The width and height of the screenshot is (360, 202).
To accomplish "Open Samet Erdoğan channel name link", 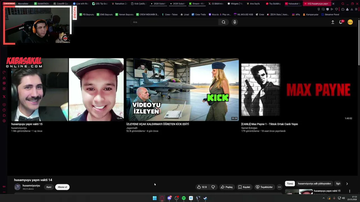I will (x=249, y=128).
